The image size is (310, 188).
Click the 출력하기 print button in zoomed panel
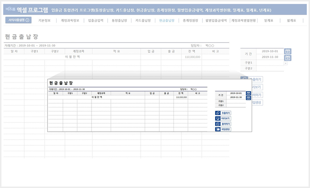click(x=223, y=124)
